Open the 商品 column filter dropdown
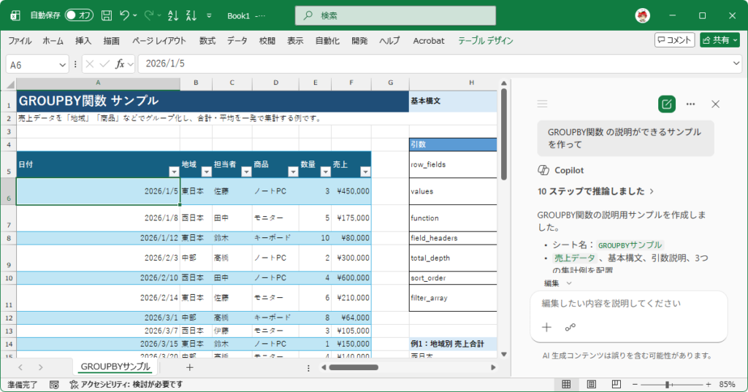Screen dimensions: 748x392 tap(293, 172)
